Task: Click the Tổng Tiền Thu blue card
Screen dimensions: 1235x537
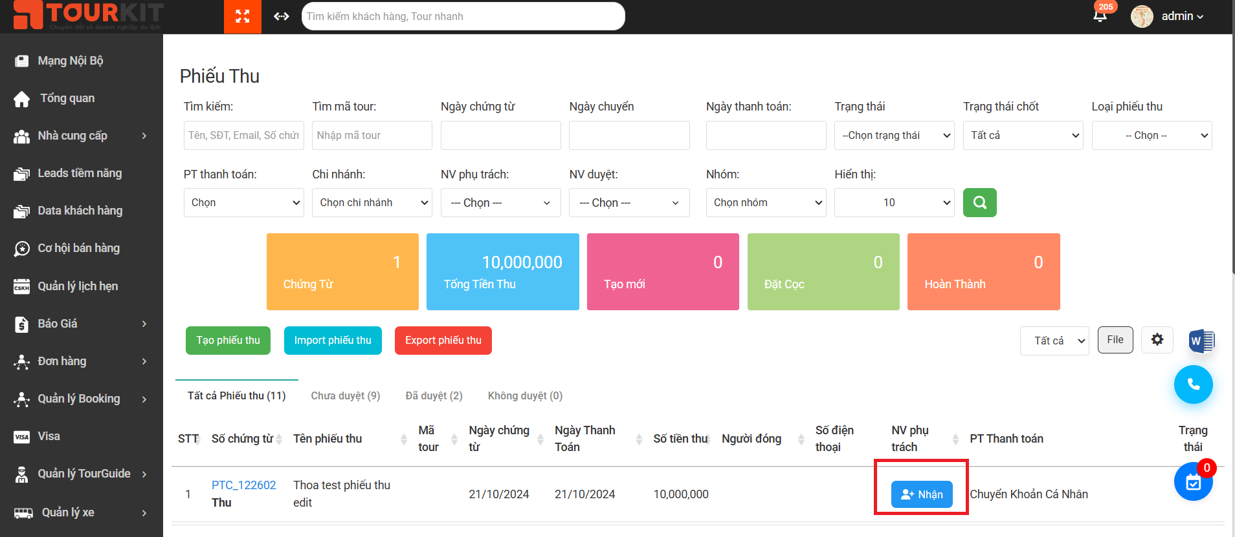Action: 503,271
